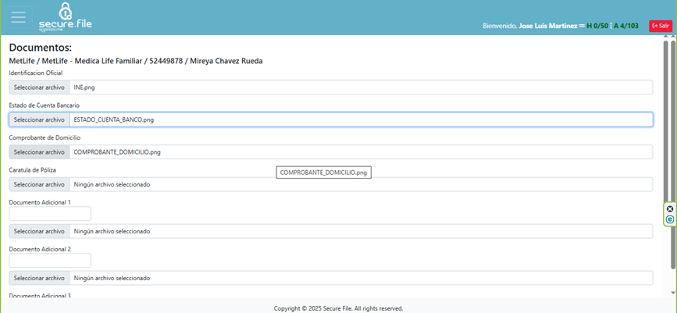The image size is (677, 313).
Task: Select file for Caratula de Póliza
Action: click(39, 184)
